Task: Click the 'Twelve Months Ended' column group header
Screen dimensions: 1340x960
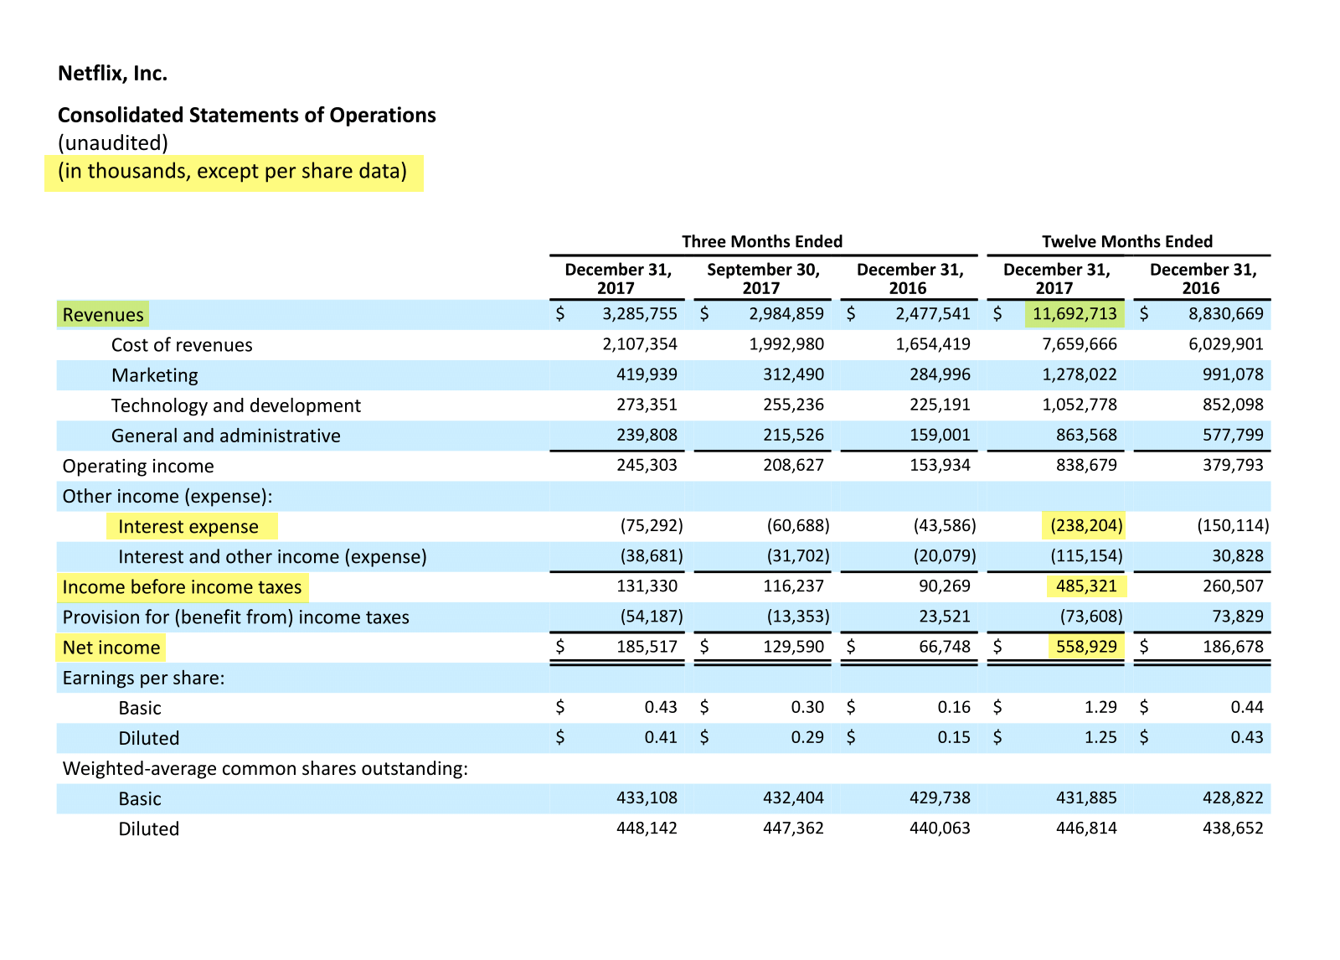Action: pos(1127,242)
